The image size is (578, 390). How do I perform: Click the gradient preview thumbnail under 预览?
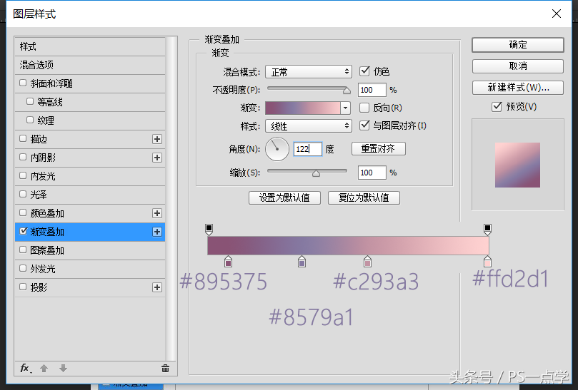click(517, 165)
